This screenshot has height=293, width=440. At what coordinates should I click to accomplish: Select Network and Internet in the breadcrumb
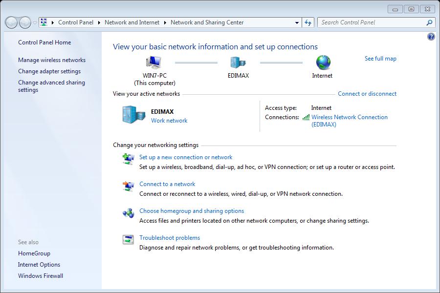(x=132, y=22)
